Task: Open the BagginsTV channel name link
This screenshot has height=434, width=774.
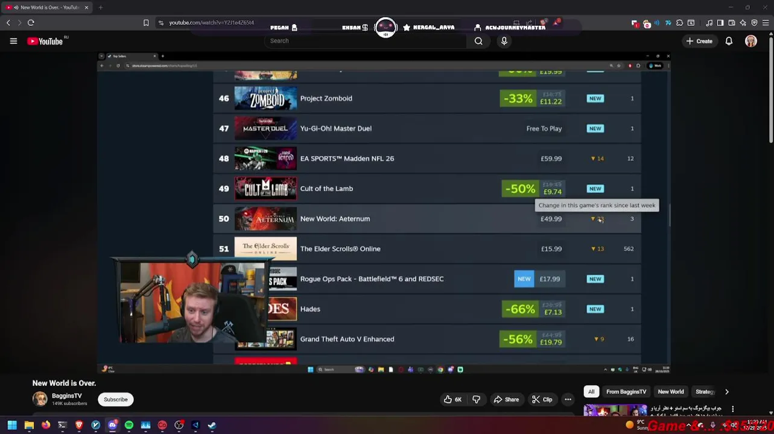Action: pyautogui.click(x=66, y=395)
